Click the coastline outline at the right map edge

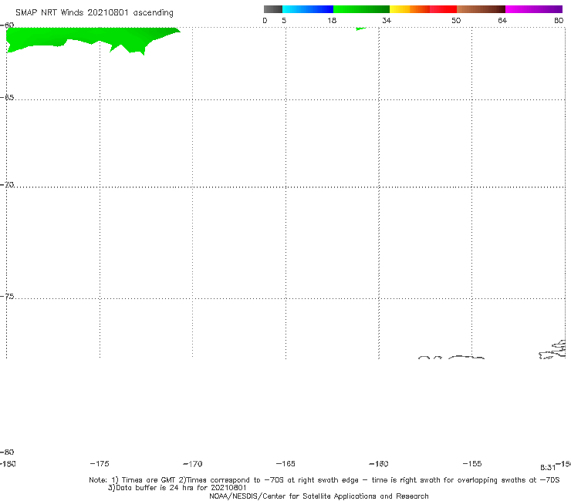coord(552,350)
